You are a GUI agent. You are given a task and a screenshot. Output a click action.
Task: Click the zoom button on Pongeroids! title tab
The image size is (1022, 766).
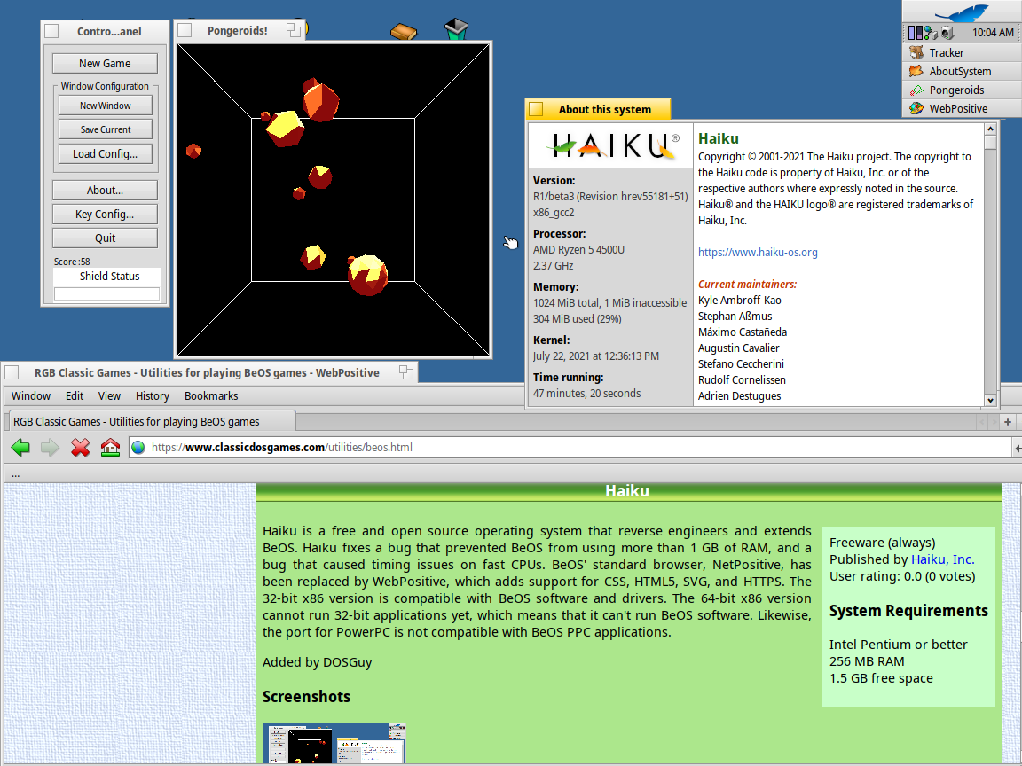[294, 30]
